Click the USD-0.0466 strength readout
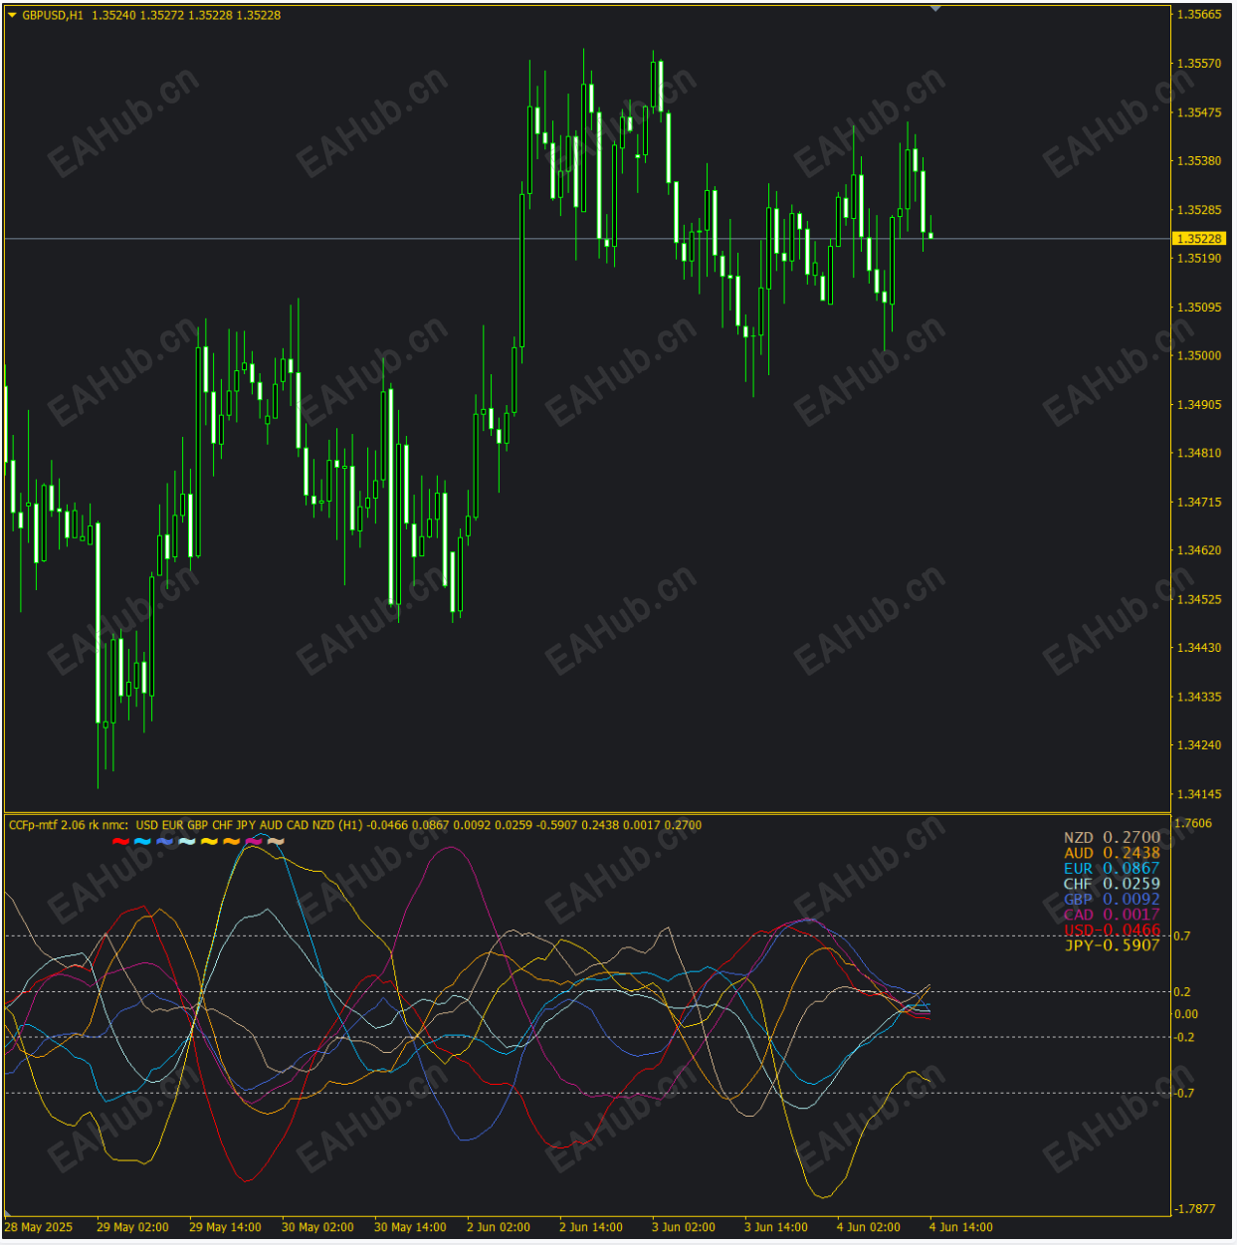Screen dimensions: 1237x1245 (x=1112, y=931)
